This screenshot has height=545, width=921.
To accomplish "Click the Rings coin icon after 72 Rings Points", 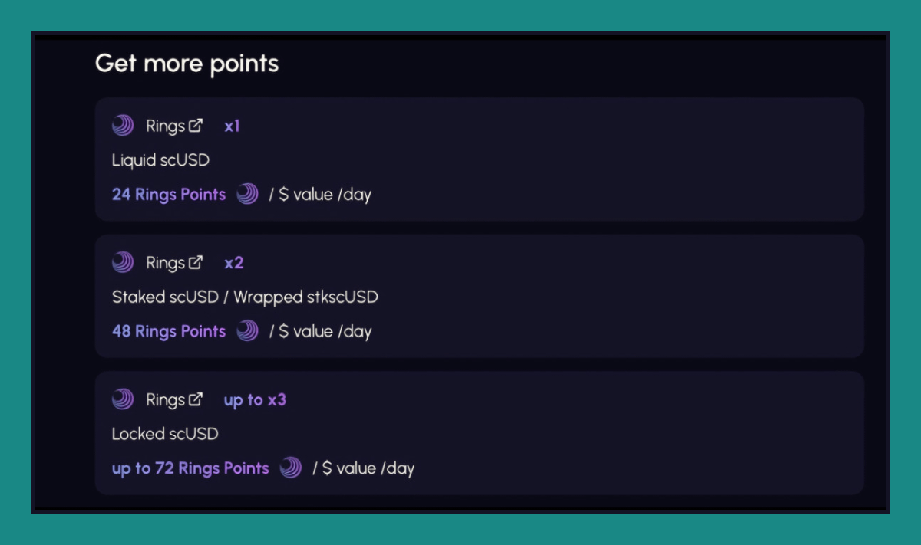I will (x=290, y=468).
